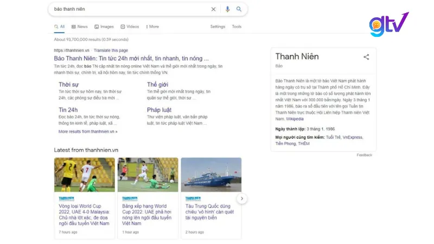Start voice search with the microphone icon
Screen dimensions: 434x244
(227, 9)
